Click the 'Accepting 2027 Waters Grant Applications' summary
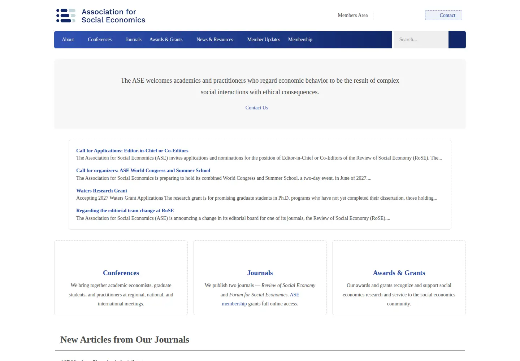 tap(257, 198)
